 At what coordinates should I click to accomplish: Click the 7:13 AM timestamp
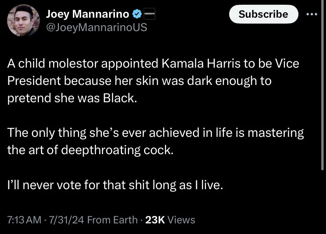[x=24, y=220]
